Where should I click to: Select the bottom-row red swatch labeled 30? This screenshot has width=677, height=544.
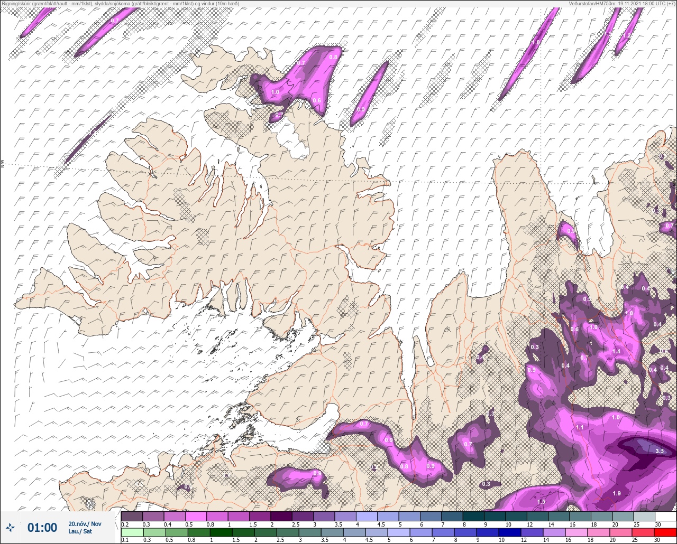[x=665, y=532]
